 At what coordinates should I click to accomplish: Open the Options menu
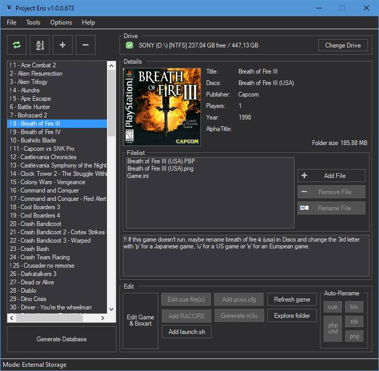click(x=61, y=22)
